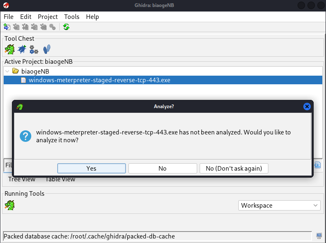Open the Debugger bug tool in Tool Chest
326x243 pixels.
pos(22,49)
